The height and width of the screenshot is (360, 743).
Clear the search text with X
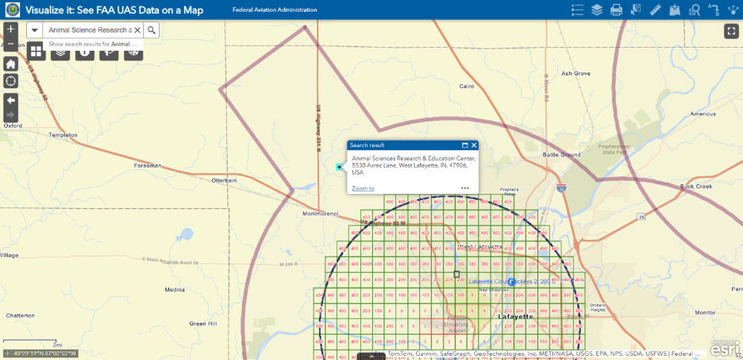pos(137,30)
